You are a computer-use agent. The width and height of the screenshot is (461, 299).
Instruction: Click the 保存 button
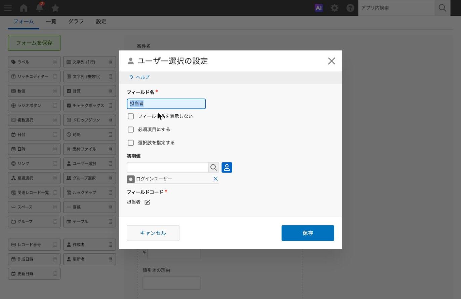(x=308, y=233)
